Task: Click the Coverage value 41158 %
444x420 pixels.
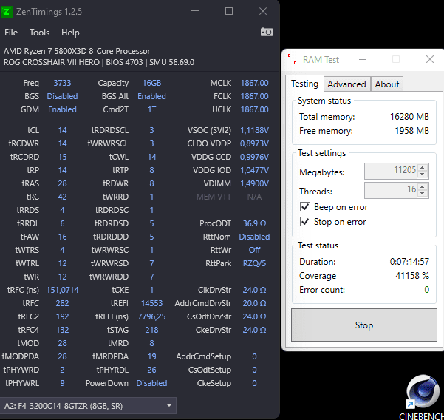Action: (412, 276)
